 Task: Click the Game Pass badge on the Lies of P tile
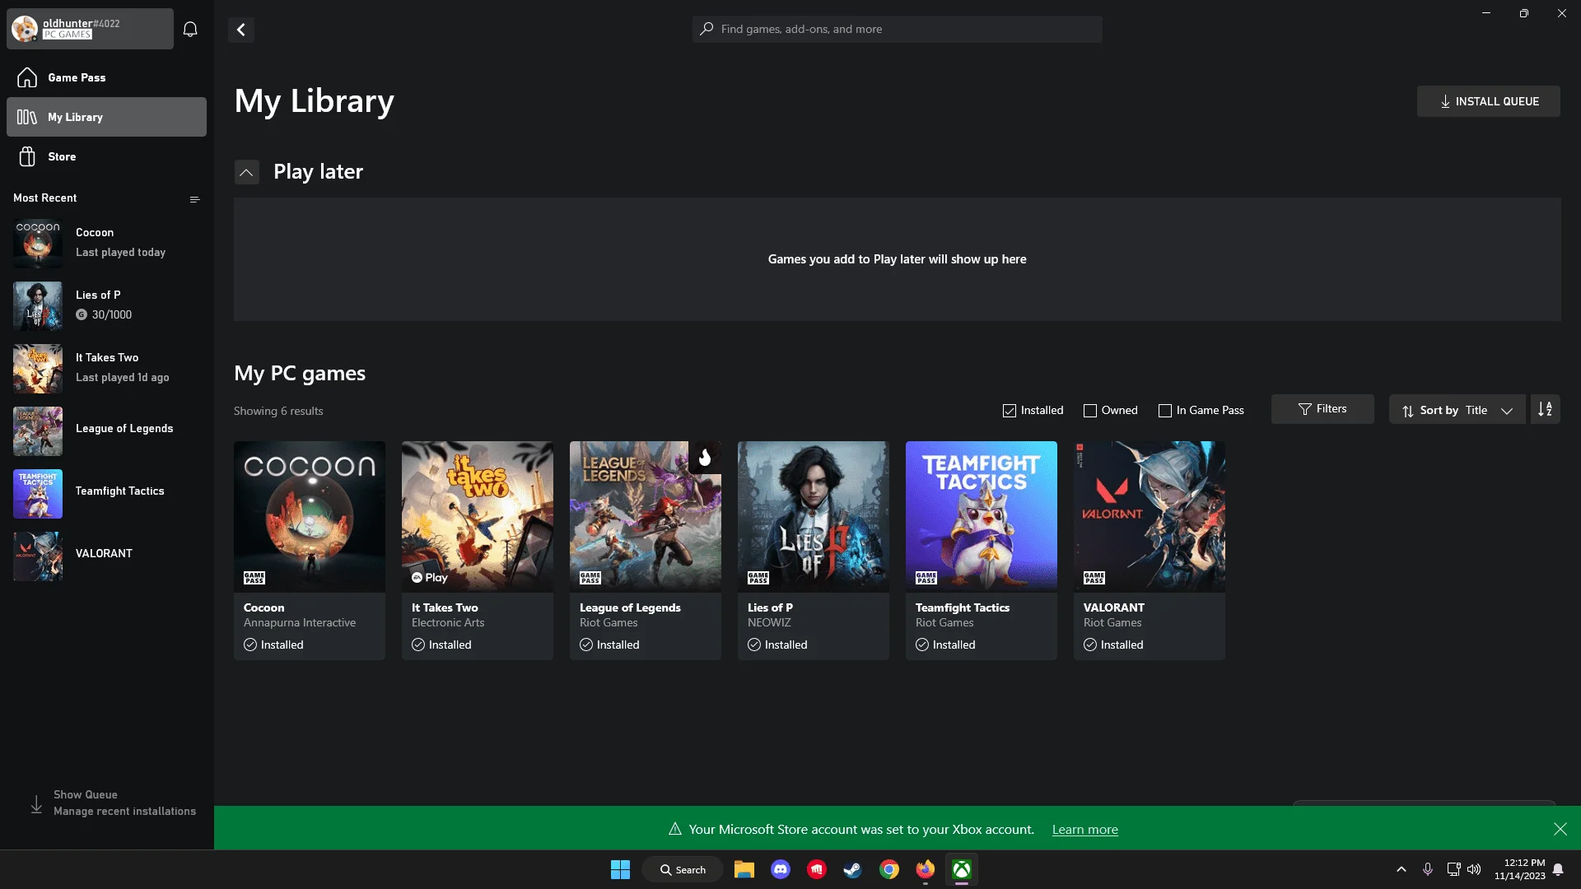click(x=758, y=578)
